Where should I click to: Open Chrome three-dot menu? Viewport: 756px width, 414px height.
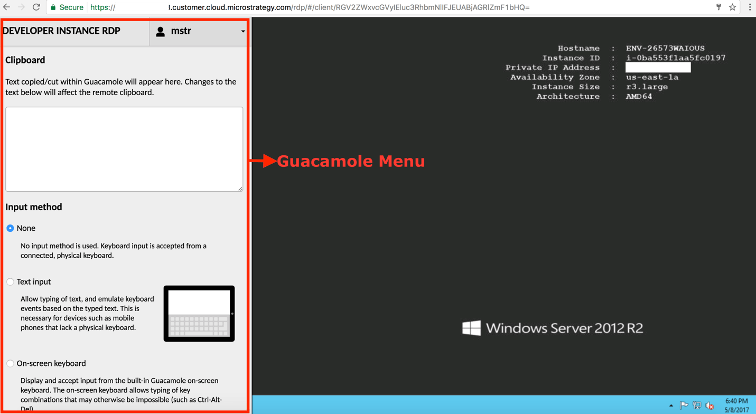pos(750,7)
